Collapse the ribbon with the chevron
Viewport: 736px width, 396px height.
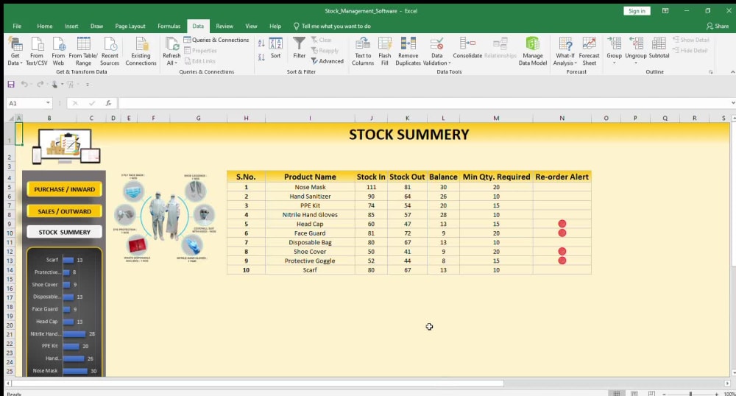pyautogui.click(x=732, y=72)
